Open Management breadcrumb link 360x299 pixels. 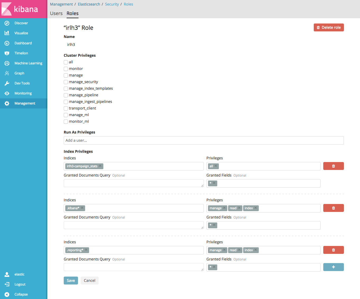pos(61,4)
